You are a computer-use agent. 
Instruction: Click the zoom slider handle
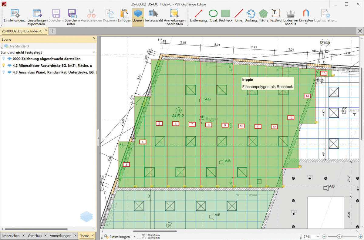coord(339,237)
